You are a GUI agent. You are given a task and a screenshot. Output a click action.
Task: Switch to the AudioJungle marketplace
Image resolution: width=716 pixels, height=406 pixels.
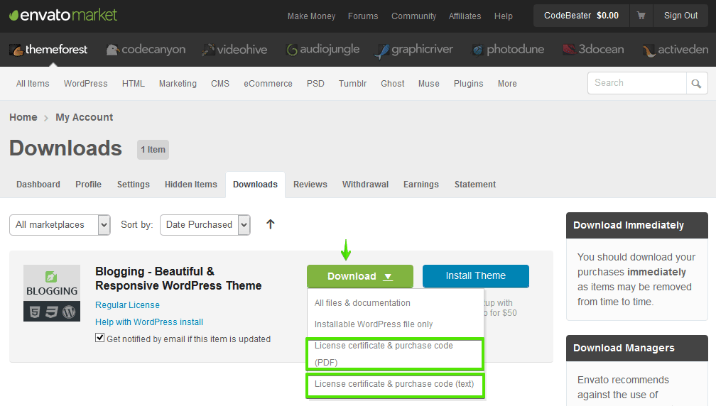322,50
